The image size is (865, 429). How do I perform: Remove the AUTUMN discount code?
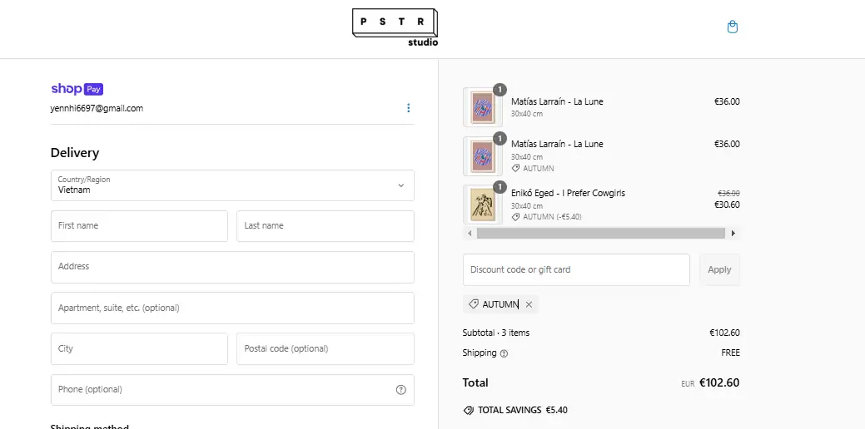529,305
